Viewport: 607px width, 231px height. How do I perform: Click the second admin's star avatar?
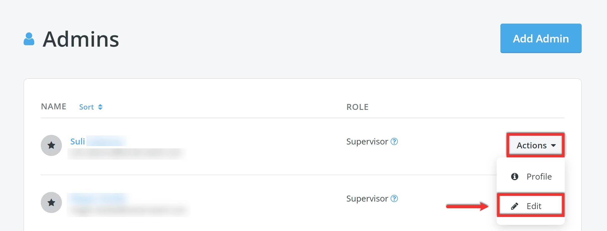coord(51,202)
